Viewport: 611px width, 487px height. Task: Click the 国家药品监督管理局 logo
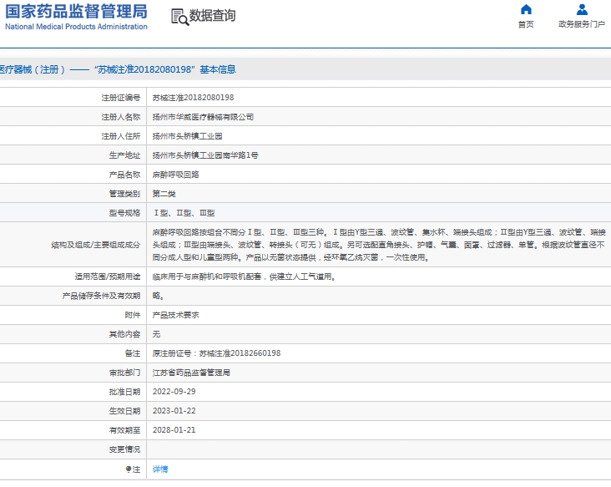(x=77, y=17)
